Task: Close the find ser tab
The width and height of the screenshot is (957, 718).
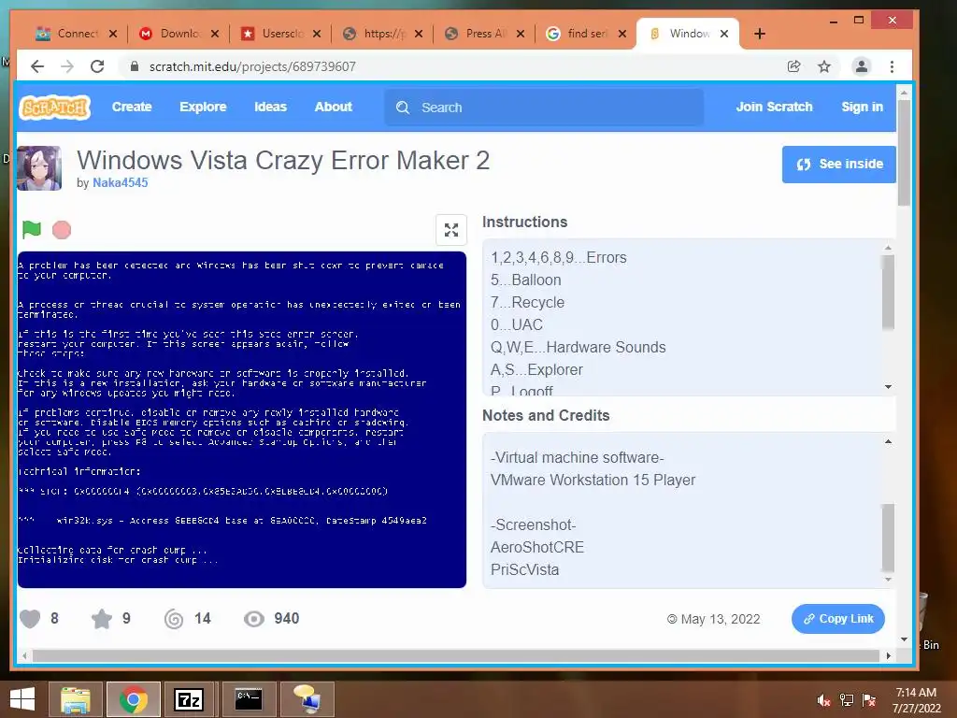Action: click(x=622, y=34)
